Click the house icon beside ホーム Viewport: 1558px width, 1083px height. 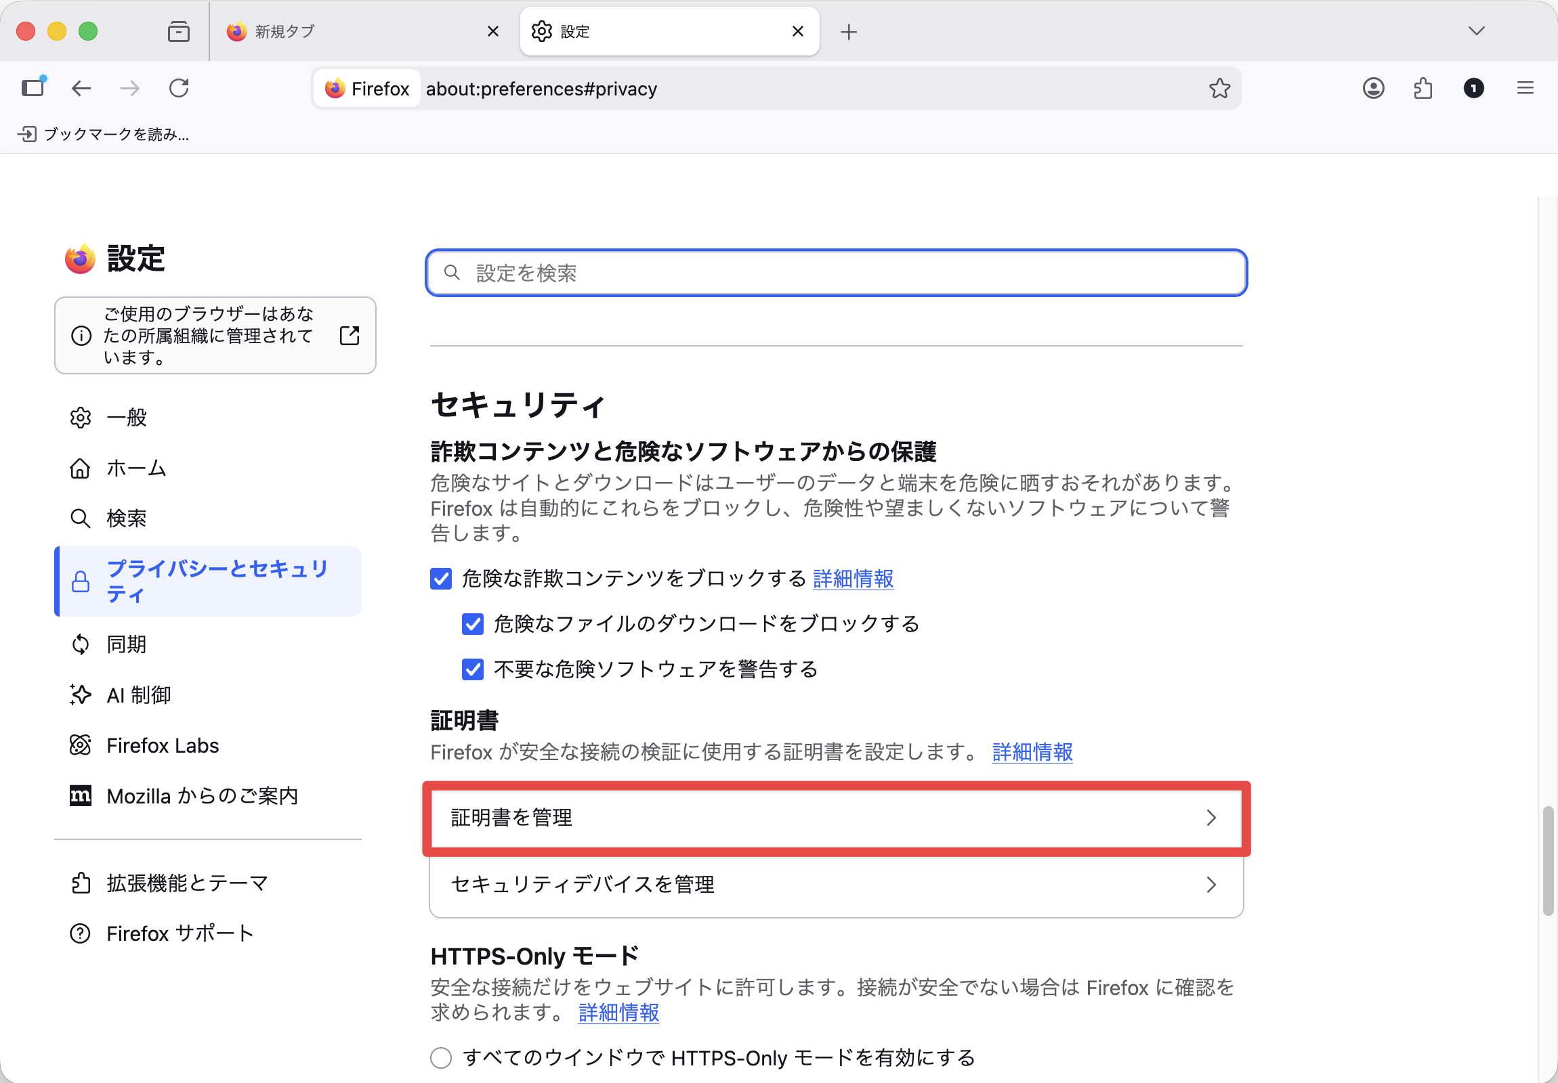coord(80,468)
